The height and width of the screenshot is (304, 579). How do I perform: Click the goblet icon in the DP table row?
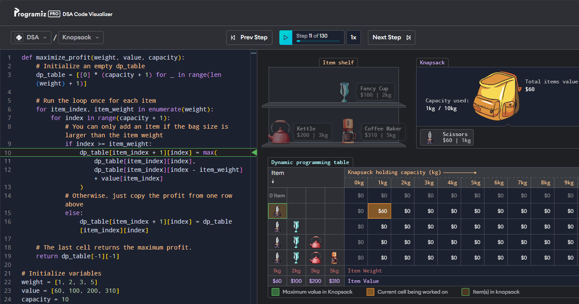pos(296,226)
